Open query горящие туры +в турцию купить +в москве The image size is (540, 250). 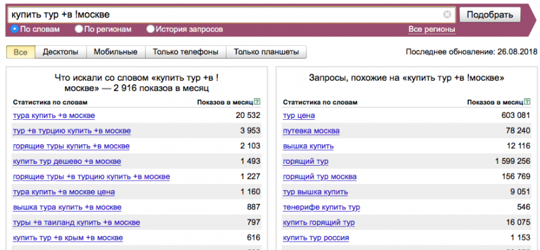pos(91,177)
